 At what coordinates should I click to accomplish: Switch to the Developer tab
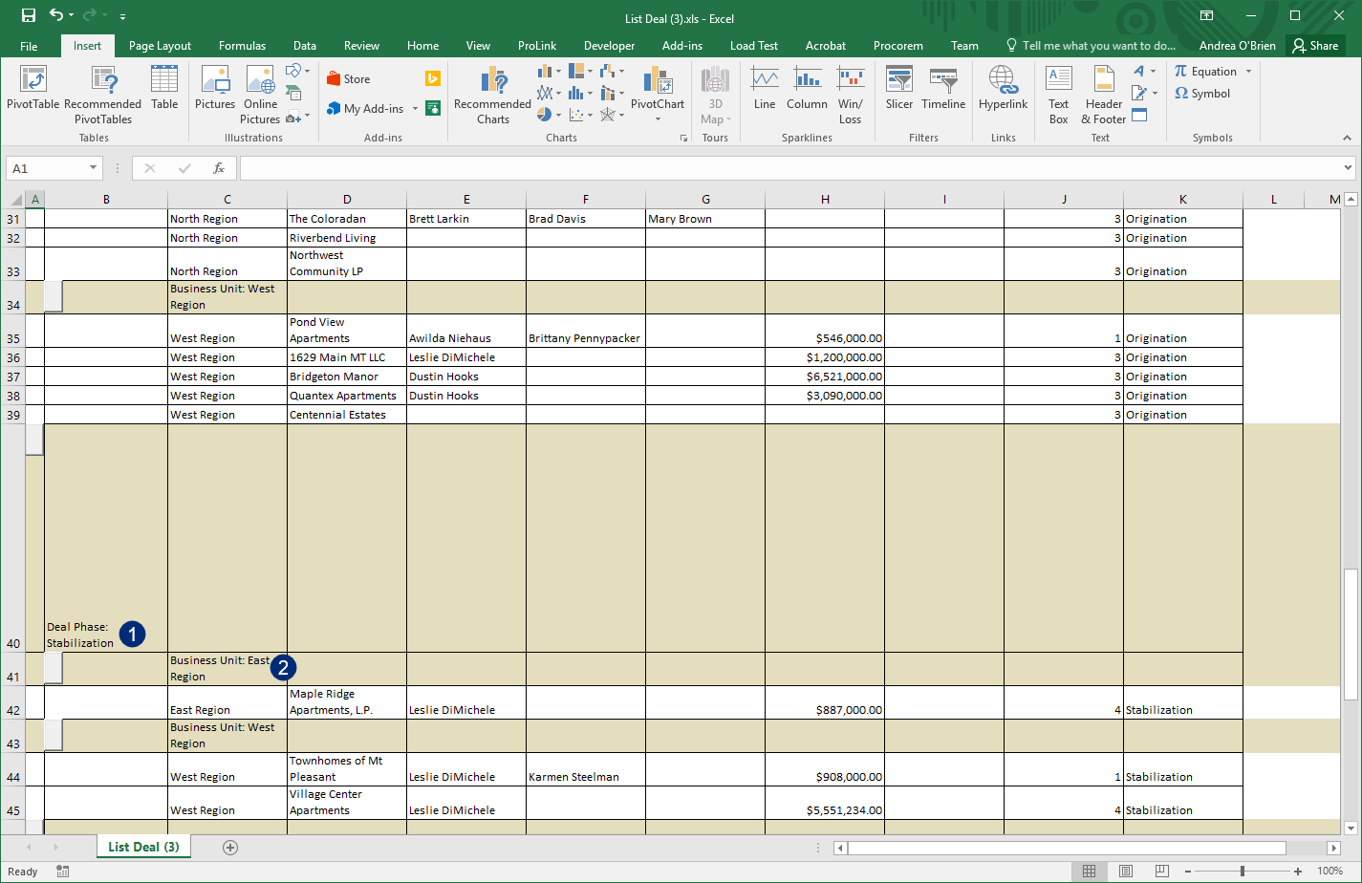609,46
